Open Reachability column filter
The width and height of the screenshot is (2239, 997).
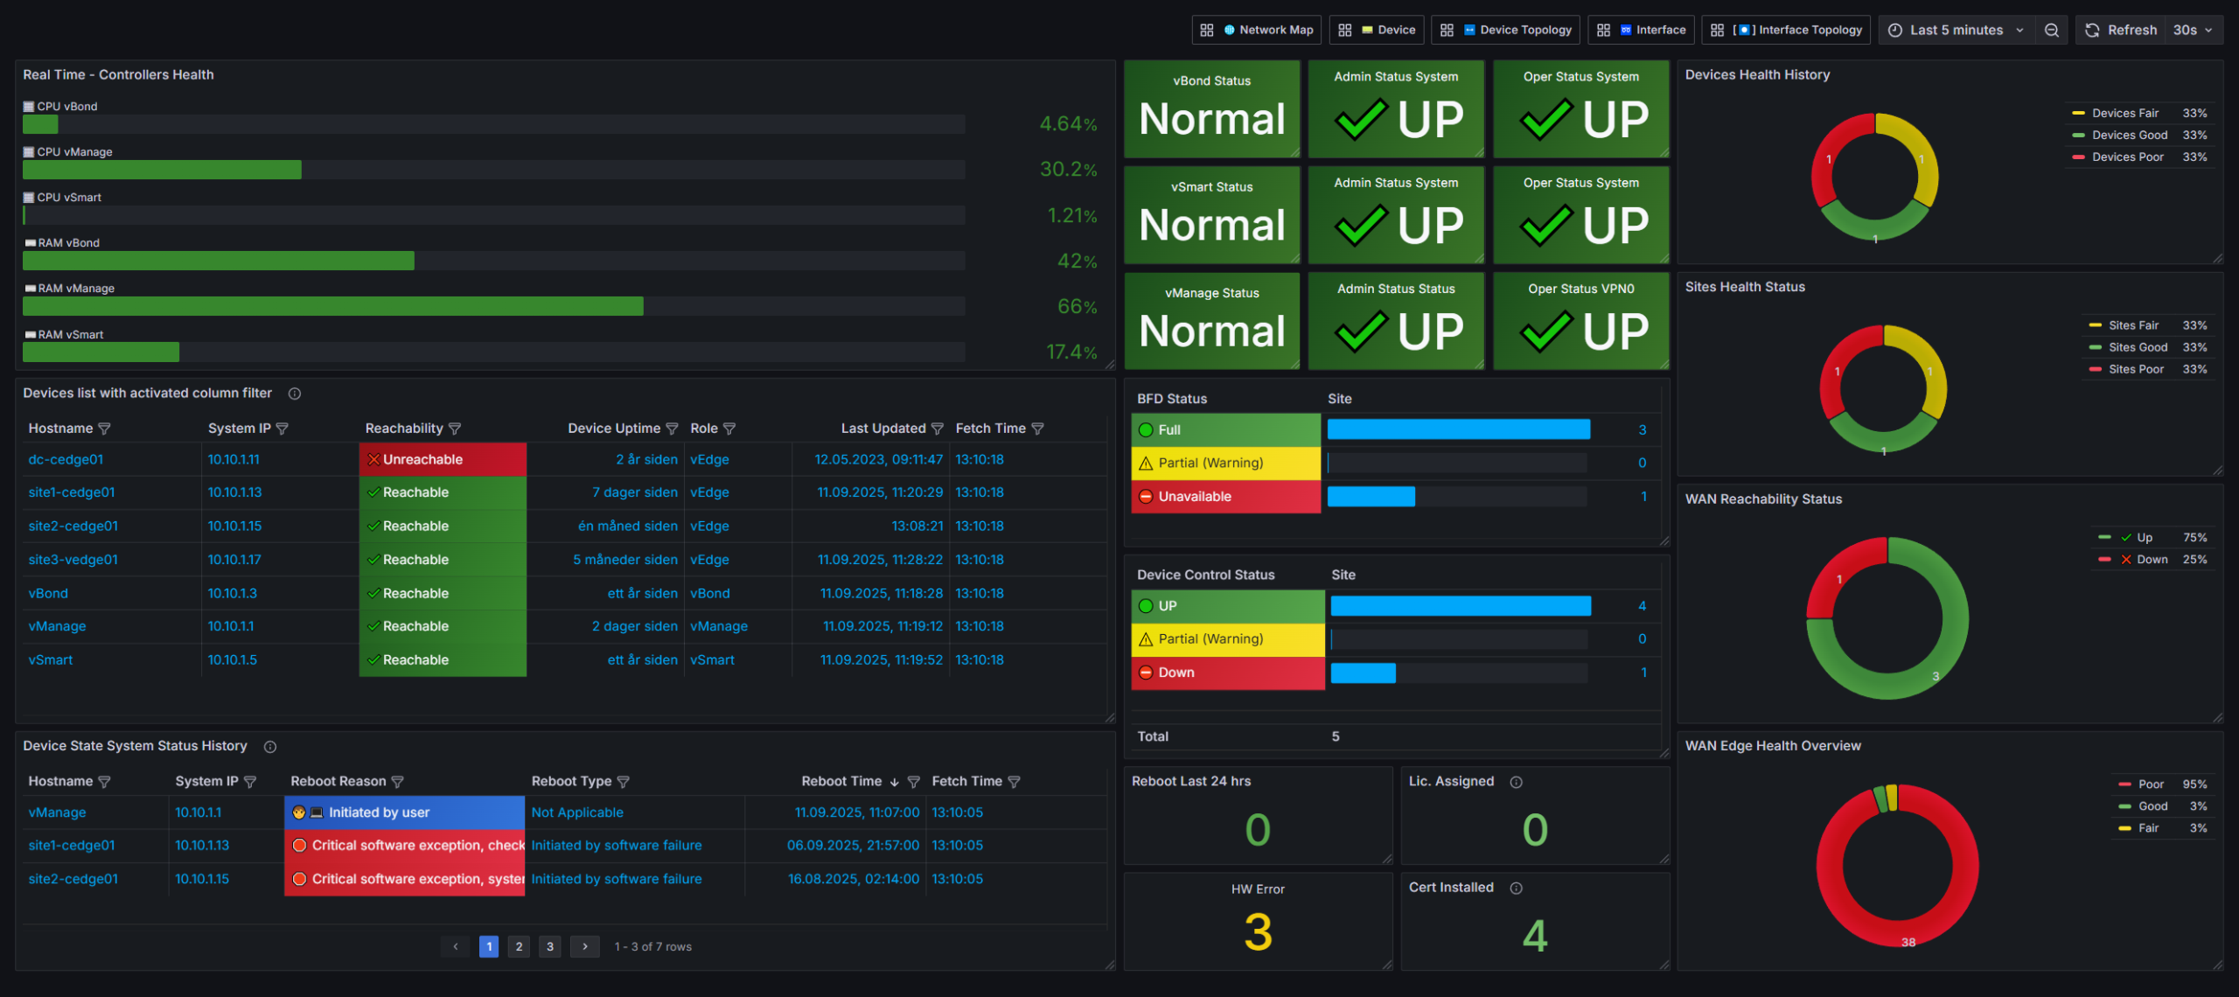[x=455, y=429]
